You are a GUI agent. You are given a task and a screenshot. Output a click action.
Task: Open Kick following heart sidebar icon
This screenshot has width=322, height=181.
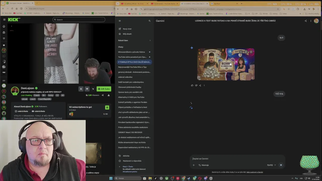coord(4,38)
